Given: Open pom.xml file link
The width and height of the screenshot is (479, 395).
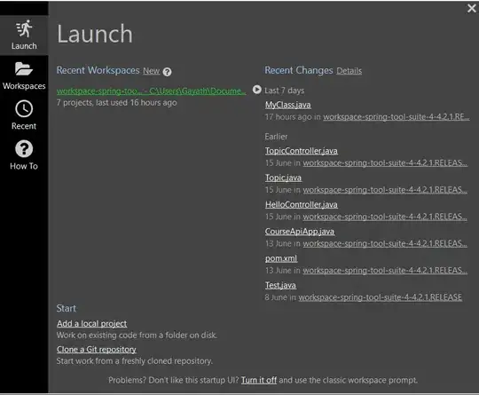Looking at the screenshot, I should click(x=281, y=258).
